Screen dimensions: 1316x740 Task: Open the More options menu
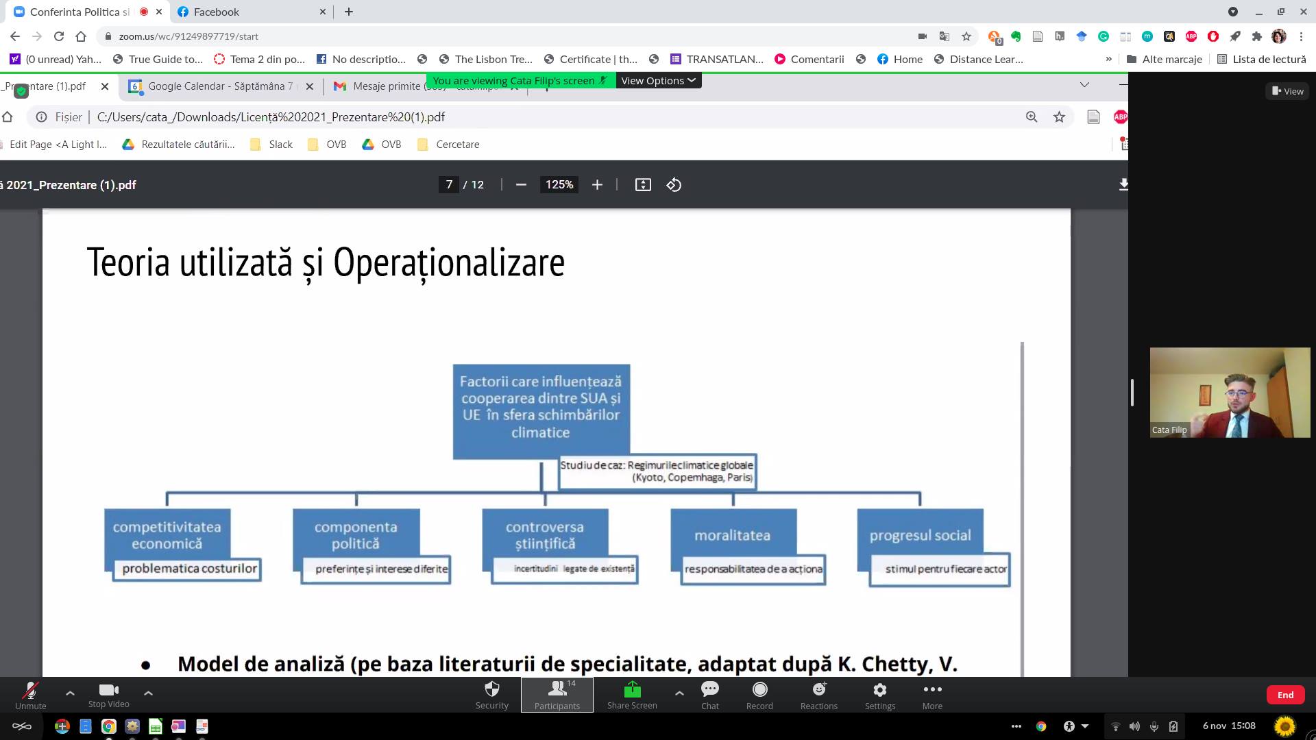pyautogui.click(x=931, y=694)
